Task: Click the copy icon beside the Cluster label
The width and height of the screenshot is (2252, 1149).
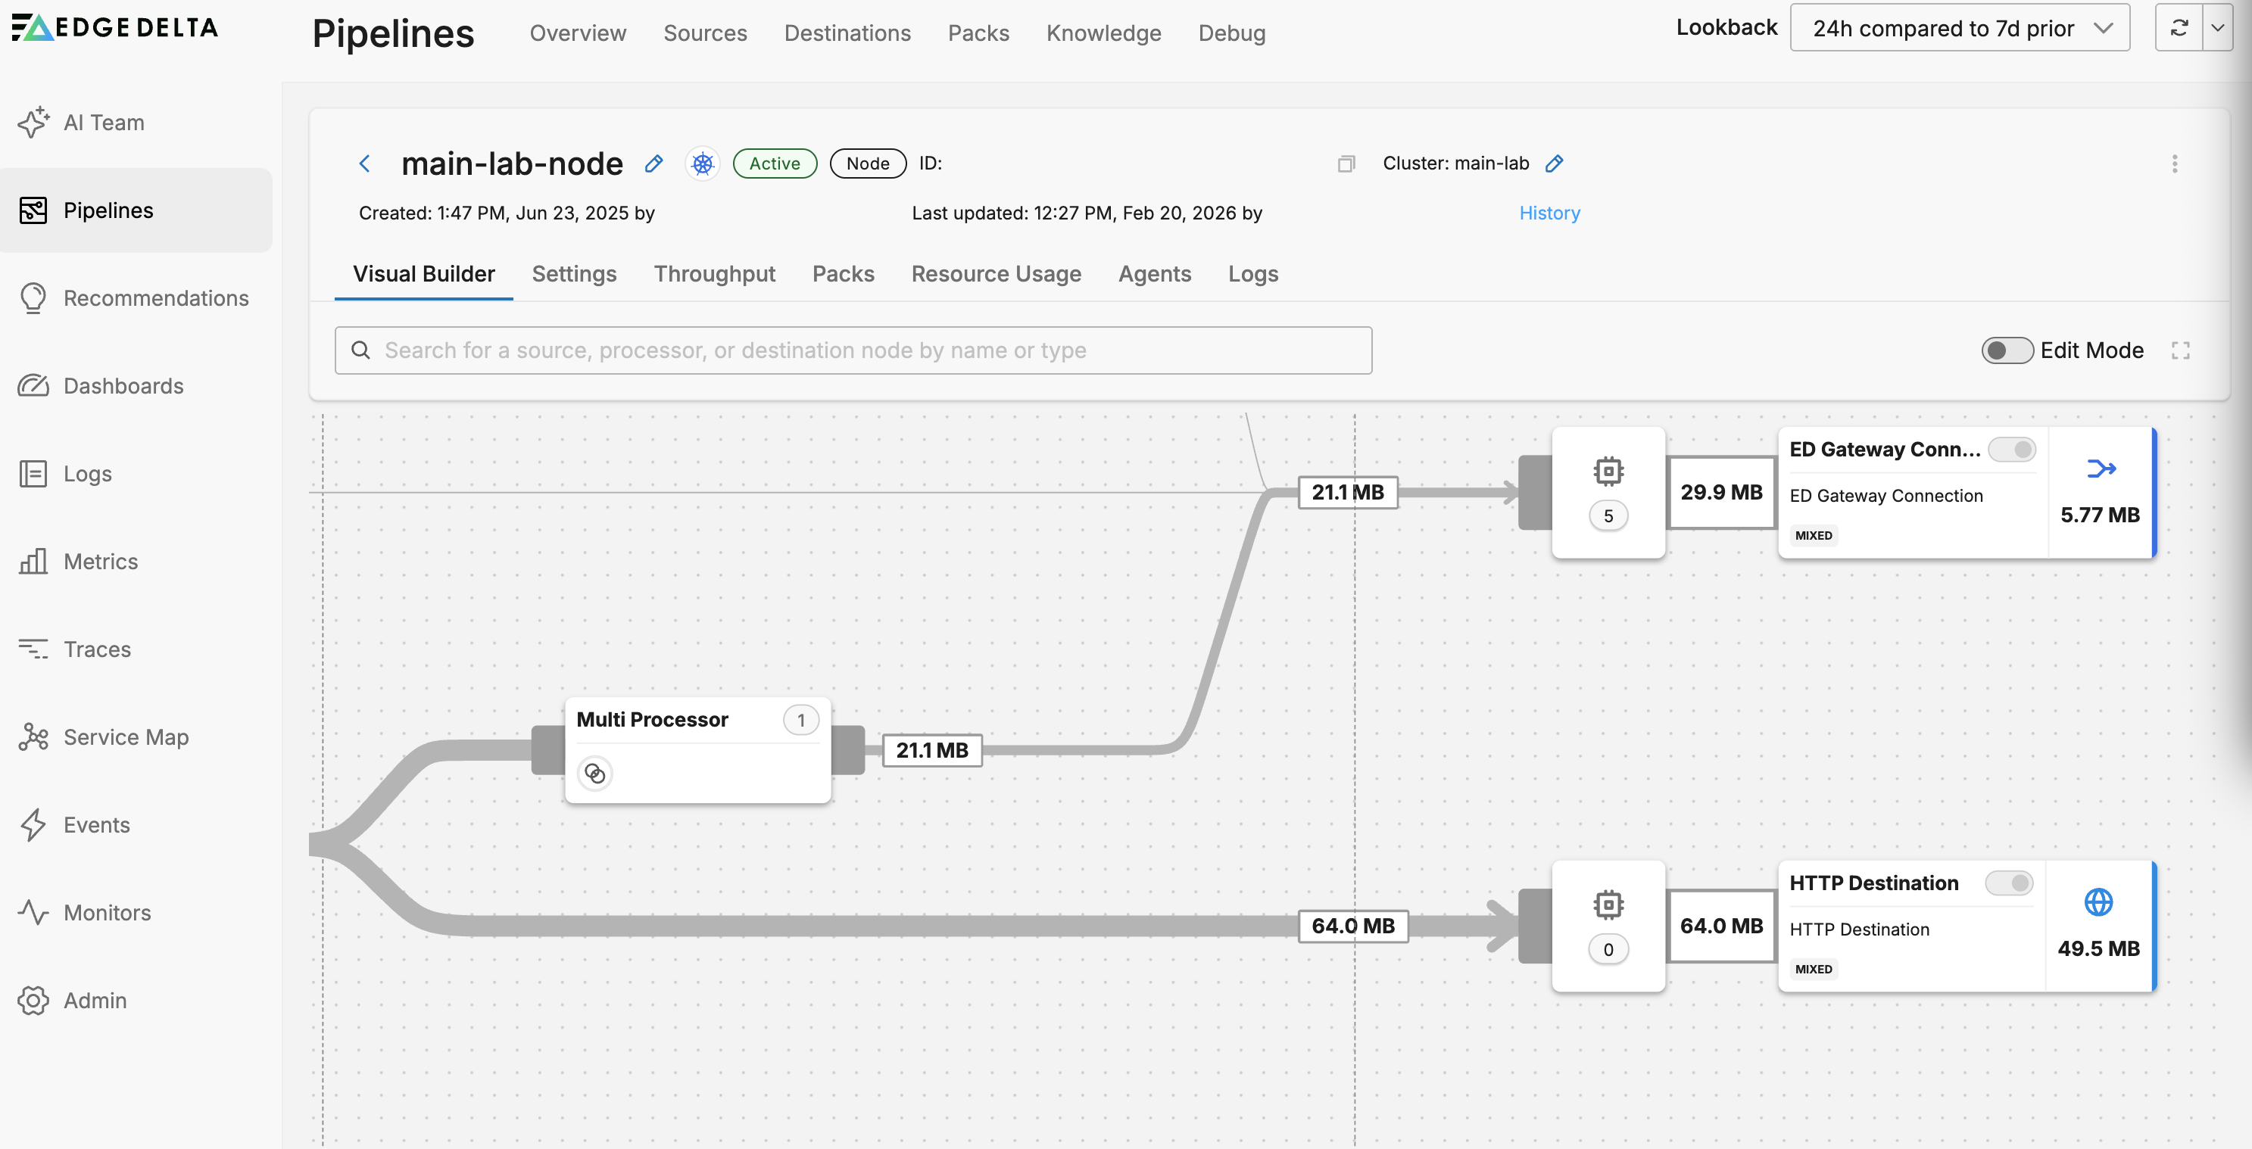Action: click(x=1346, y=163)
